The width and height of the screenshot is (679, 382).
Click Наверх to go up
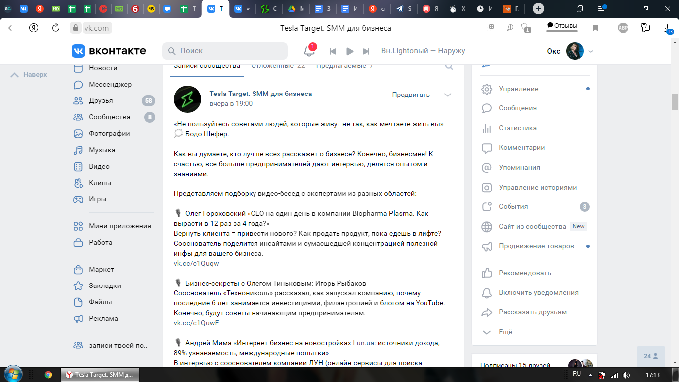(29, 74)
